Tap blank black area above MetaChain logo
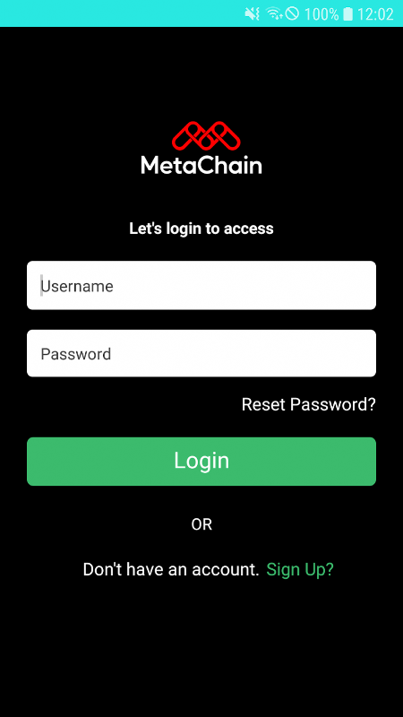 tap(201, 73)
